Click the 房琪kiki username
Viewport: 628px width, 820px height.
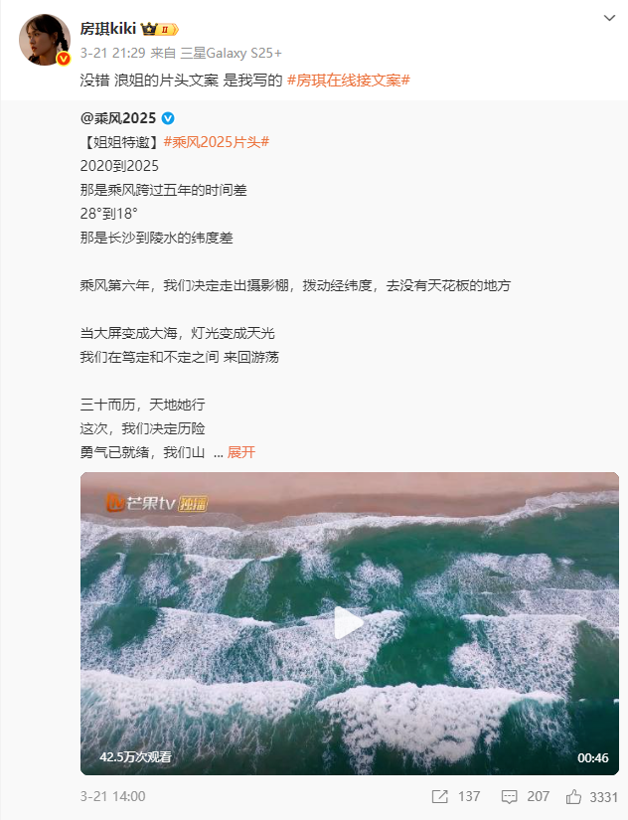[x=108, y=28]
